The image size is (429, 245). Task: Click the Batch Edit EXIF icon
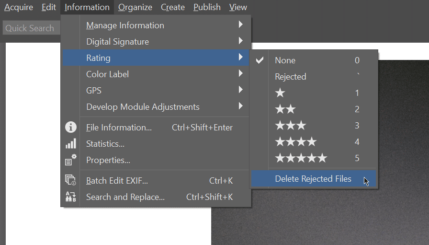tap(70, 180)
